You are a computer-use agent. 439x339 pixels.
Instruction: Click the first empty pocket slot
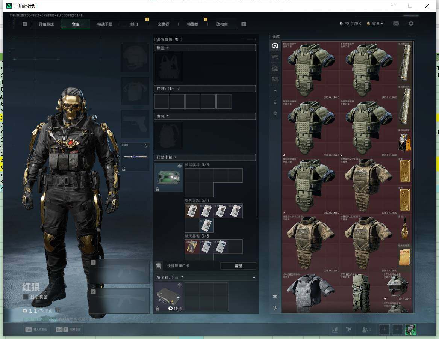[162, 101]
